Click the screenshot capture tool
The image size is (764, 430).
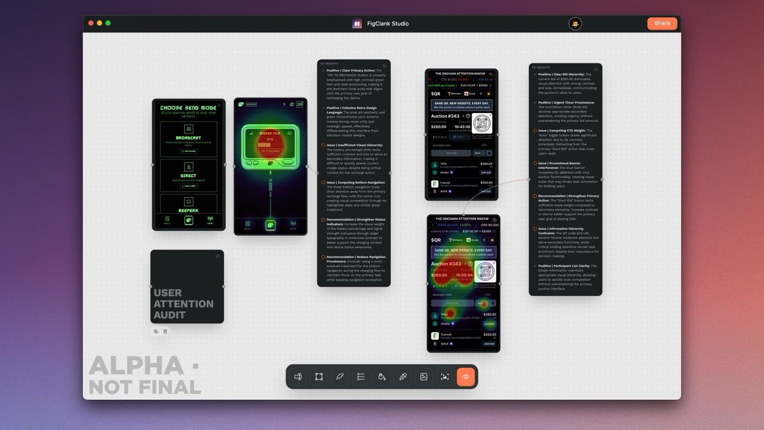445,377
